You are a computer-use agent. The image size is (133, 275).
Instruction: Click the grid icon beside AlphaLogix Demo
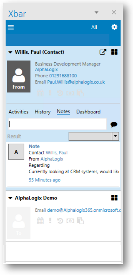114,198
